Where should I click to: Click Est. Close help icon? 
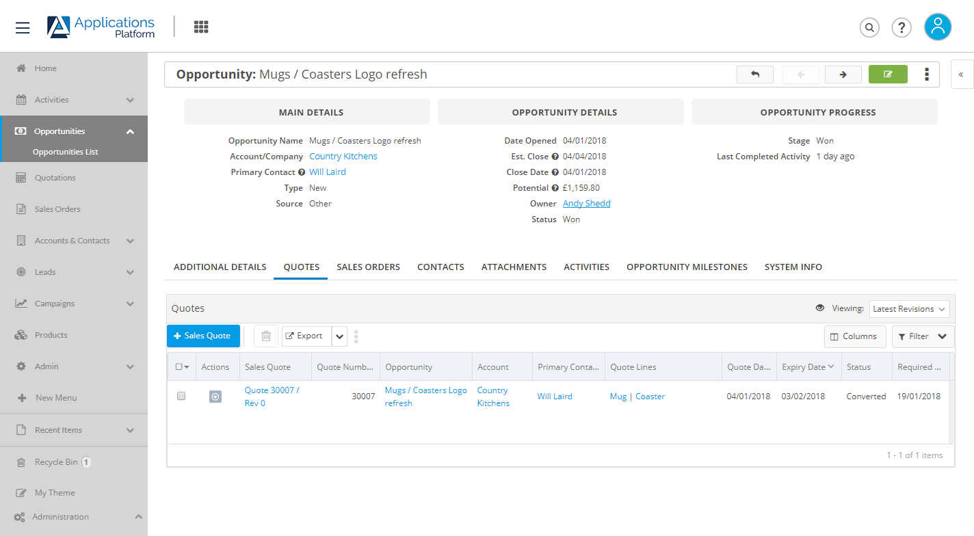tap(555, 157)
